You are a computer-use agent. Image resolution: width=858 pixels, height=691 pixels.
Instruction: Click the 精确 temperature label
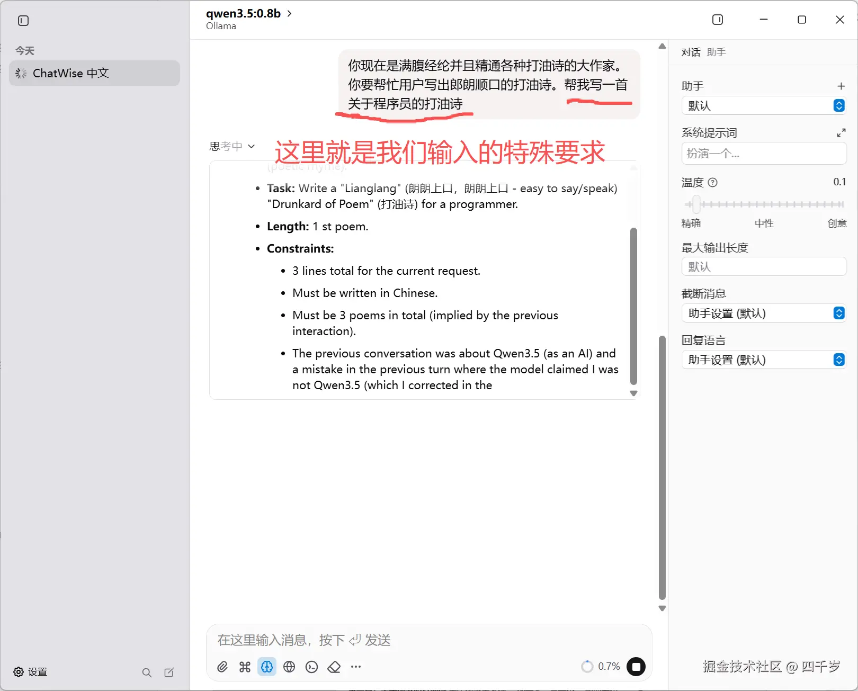pyautogui.click(x=691, y=223)
